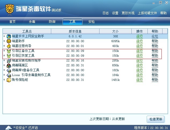Run 瑞星卡卡上网安全助手 via its 运行 link

(139, 36)
